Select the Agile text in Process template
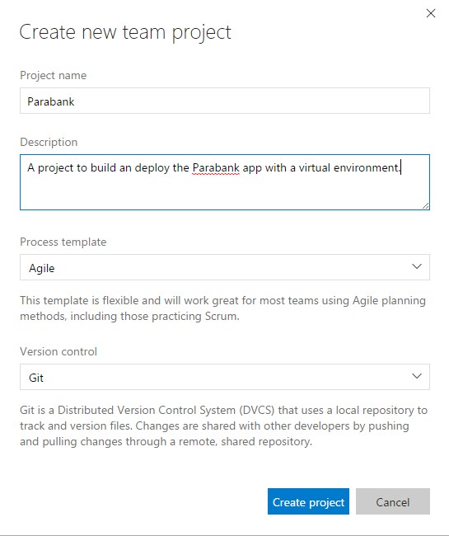The height and width of the screenshot is (536, 449). pyautogui.click(x=42, y=268)
